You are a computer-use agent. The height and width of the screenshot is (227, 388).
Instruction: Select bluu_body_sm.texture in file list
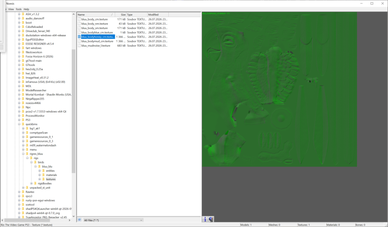[x=94, y=28]
